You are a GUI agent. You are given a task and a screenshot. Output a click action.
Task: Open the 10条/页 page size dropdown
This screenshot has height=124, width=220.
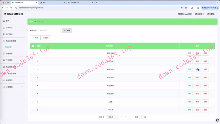[112, 117]
